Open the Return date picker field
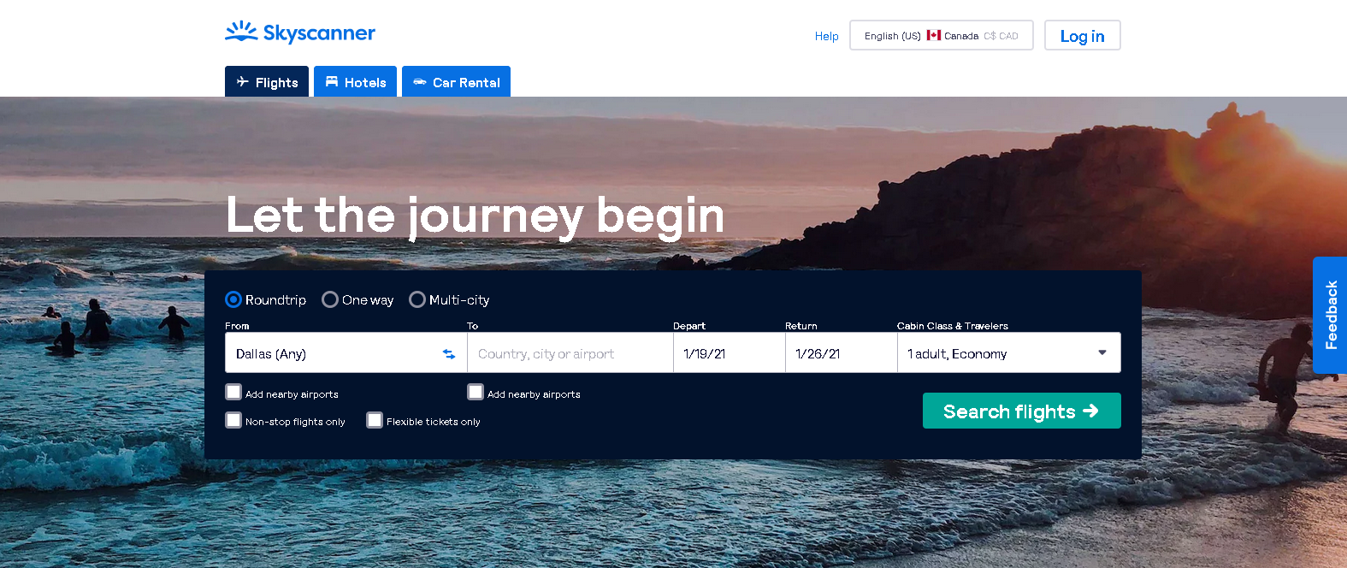This screenshot has width=1347, height=568. pos(842,352)
